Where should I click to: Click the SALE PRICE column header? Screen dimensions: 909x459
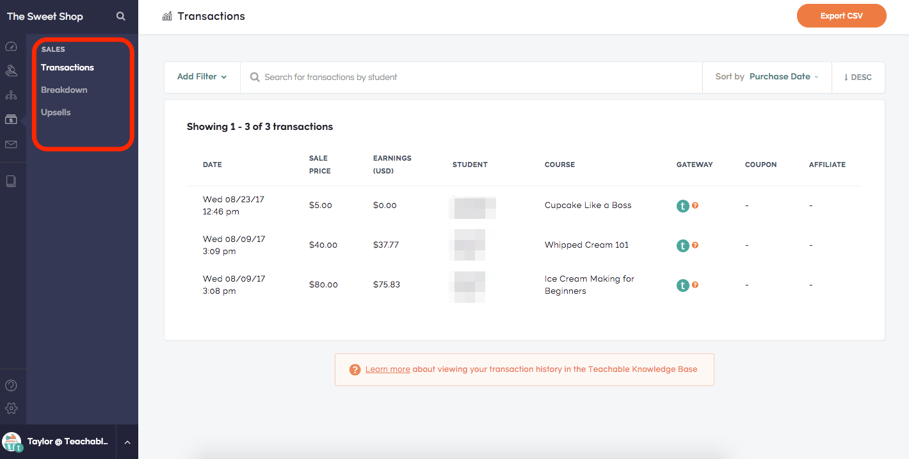point(320,165)
